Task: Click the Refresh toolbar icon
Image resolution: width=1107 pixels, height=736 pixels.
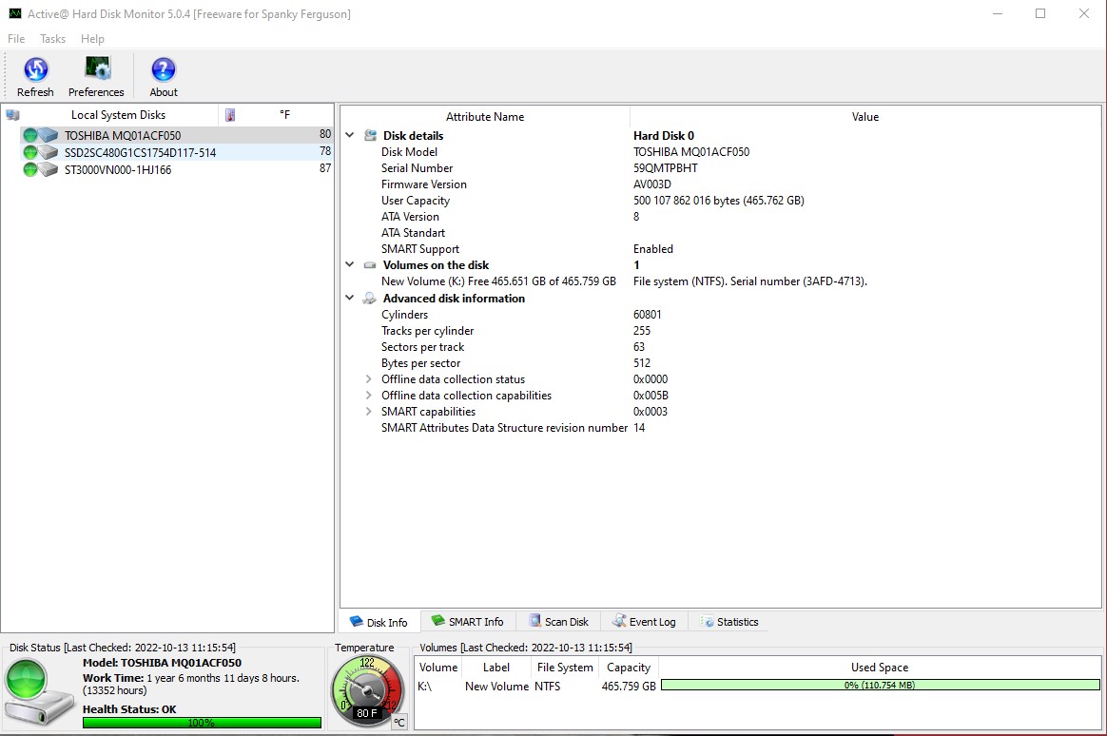Action: tap(35, 70)
